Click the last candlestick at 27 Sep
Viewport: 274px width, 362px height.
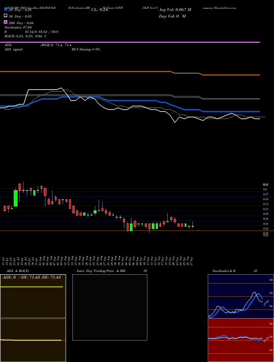point(192,225)
